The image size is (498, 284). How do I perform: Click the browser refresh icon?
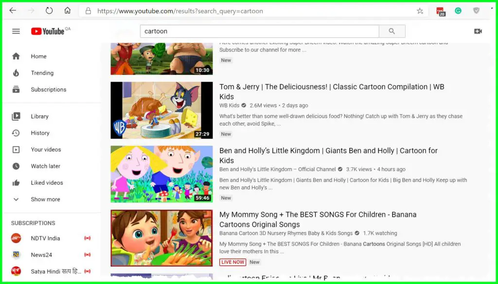point(49,10)
